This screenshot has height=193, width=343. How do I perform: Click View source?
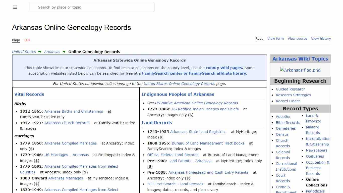coord(297,38)
